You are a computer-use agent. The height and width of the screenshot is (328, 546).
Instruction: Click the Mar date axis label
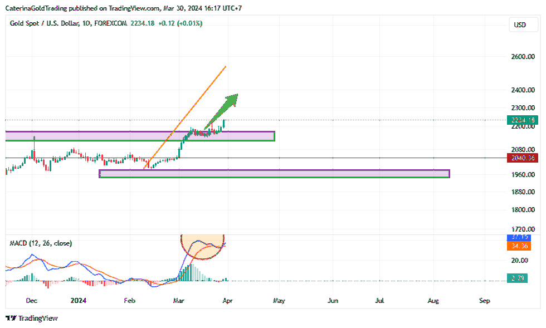[179, 301]
